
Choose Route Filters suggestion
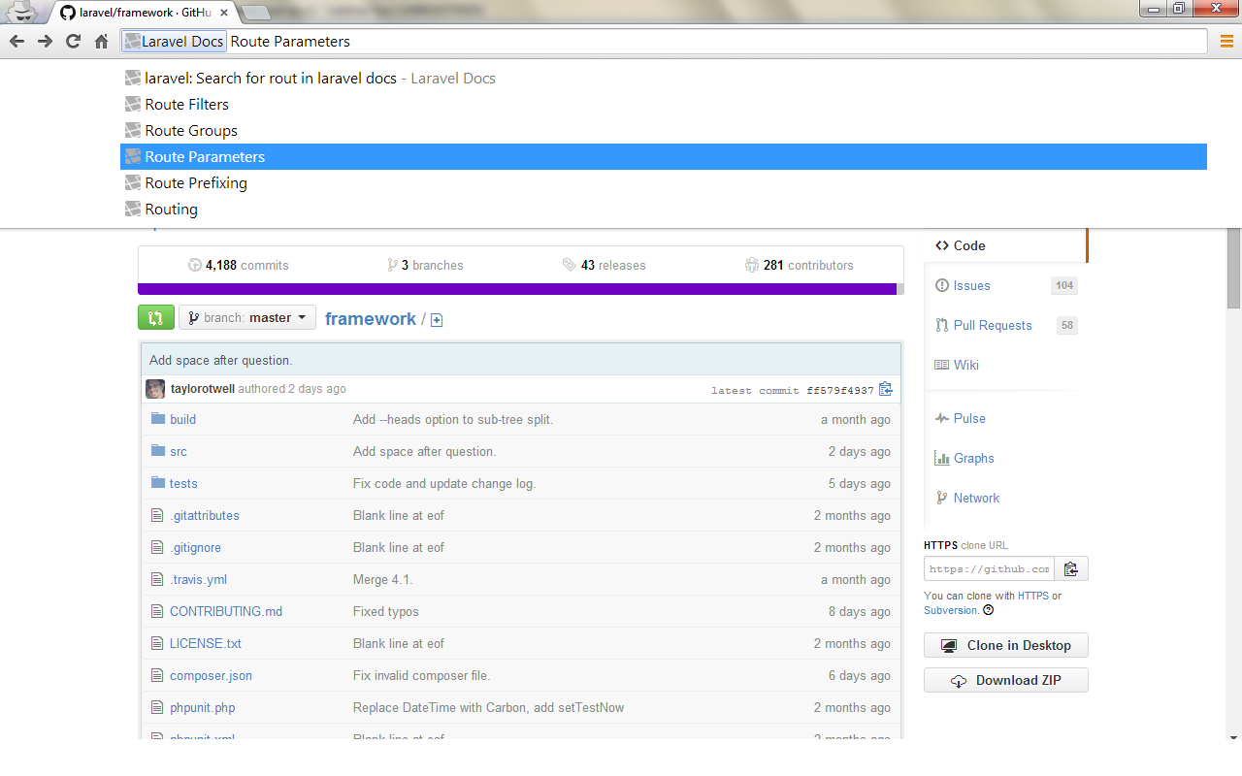664,105
